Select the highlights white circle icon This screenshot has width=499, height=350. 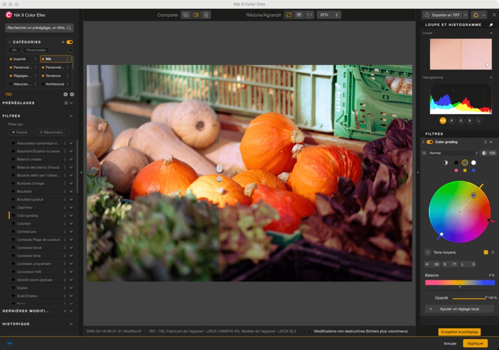pos(474,163)
